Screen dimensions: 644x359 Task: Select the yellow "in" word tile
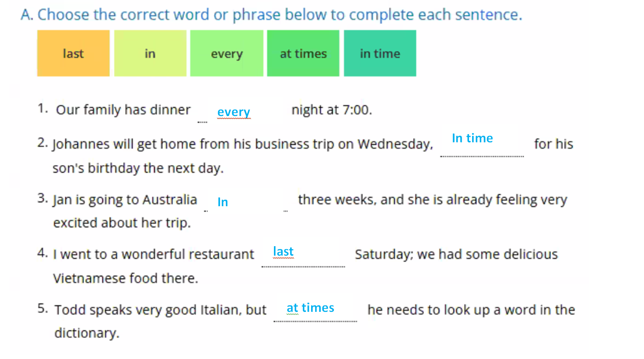coord(150,53)
